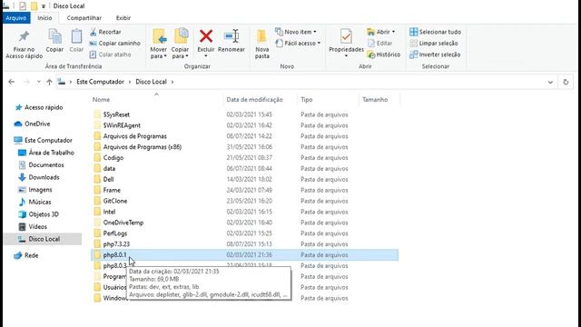Open Imagens in sidebar
The width and height of the screenshot is (581, 327).
(x=35, y=190)
